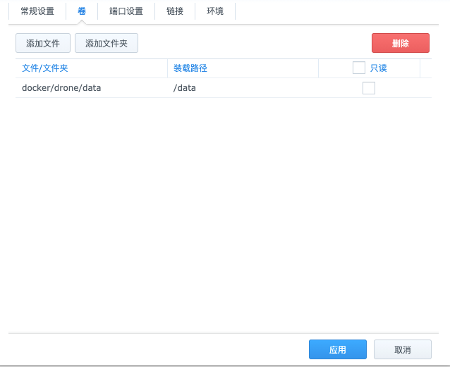Cancel the dialog with 取消
Screen dimensions: 450x367
403,349
